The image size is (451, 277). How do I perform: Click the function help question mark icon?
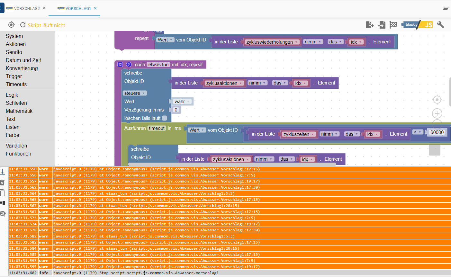129,64
